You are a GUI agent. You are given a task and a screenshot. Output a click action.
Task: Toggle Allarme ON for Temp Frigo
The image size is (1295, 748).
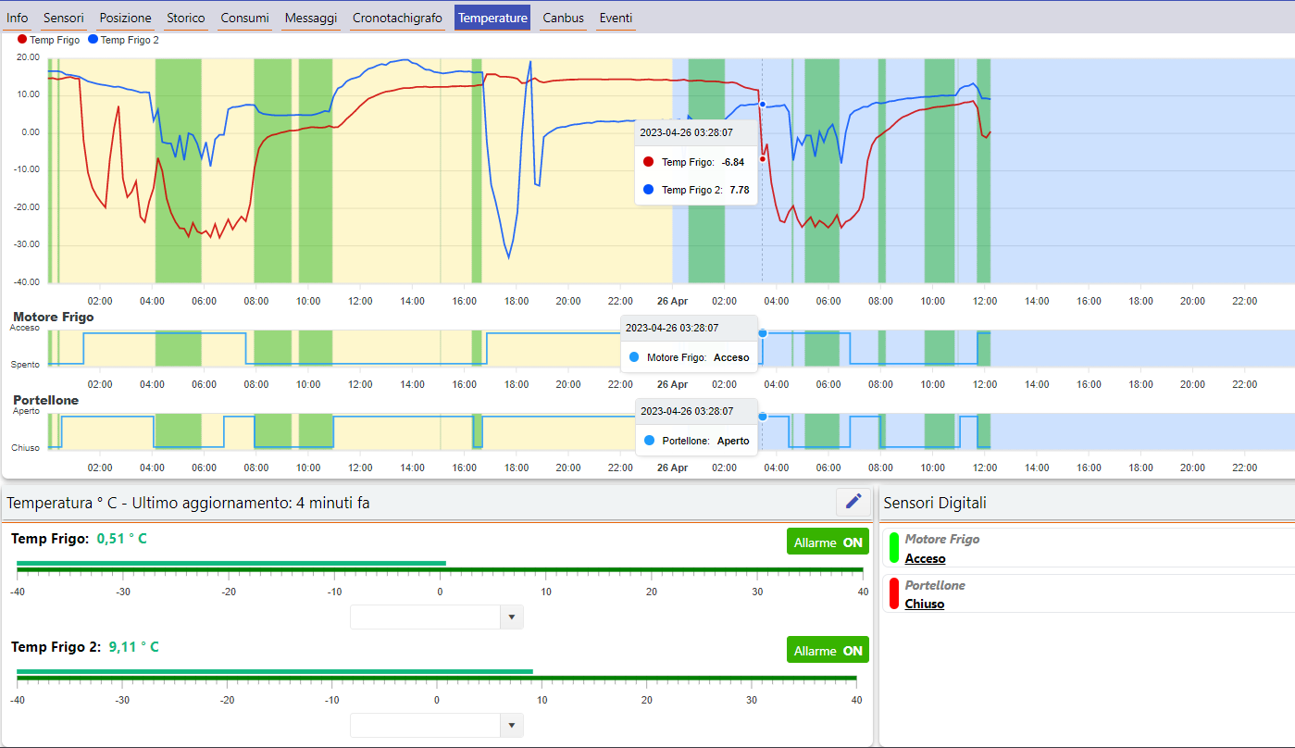(x=828, y=542)
